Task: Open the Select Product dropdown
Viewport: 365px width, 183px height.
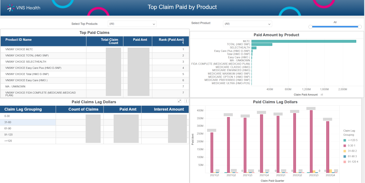Action: tap(247, 24)
